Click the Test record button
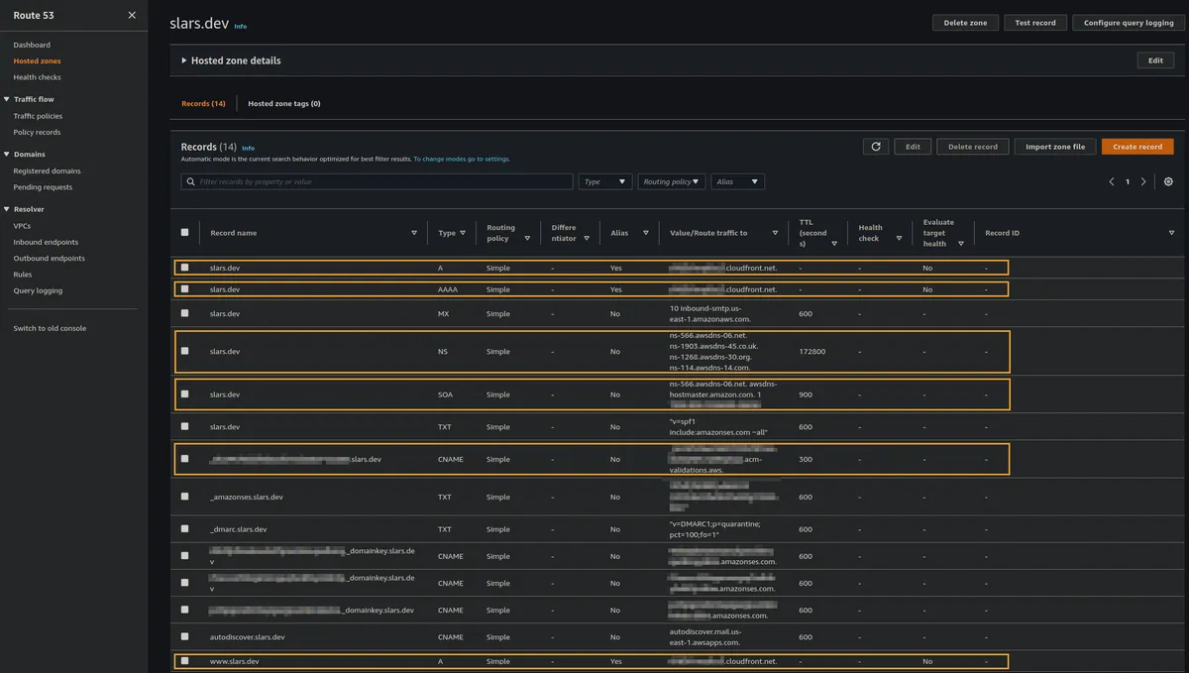 (x=1035, y=23)
